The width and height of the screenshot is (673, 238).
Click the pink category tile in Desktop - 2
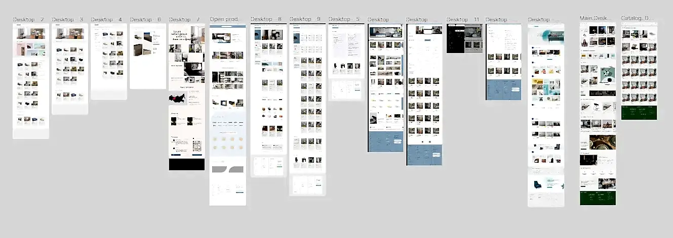[21, 49]
